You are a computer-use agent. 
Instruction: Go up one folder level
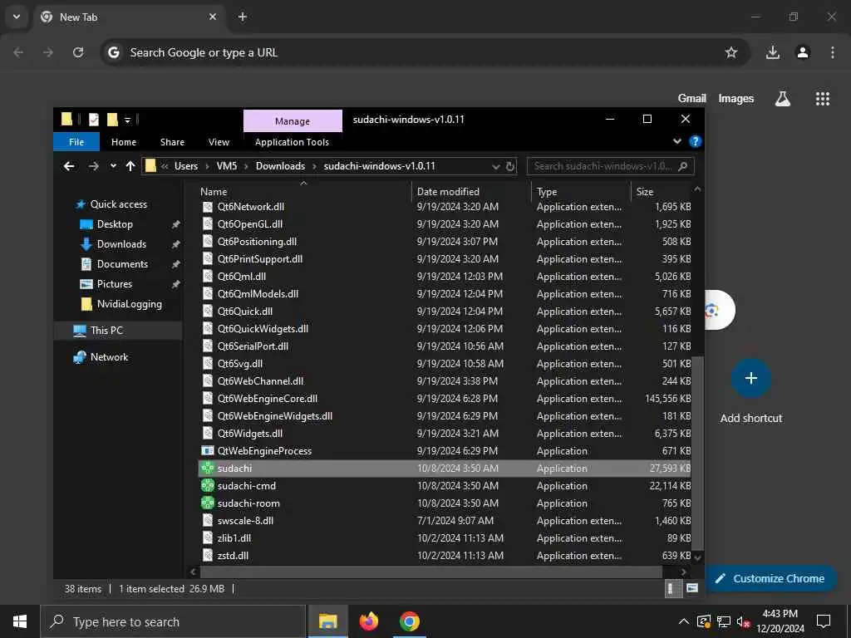(130, 166)
